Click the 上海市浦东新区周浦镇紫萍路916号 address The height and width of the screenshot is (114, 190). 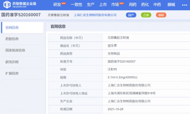pos(131,93)
